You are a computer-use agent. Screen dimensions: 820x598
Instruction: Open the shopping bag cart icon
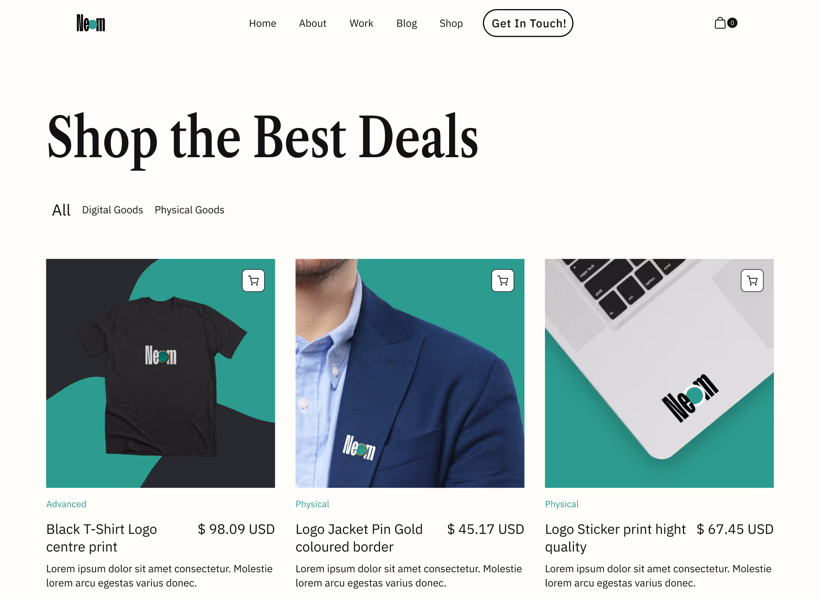pos(720,23)
